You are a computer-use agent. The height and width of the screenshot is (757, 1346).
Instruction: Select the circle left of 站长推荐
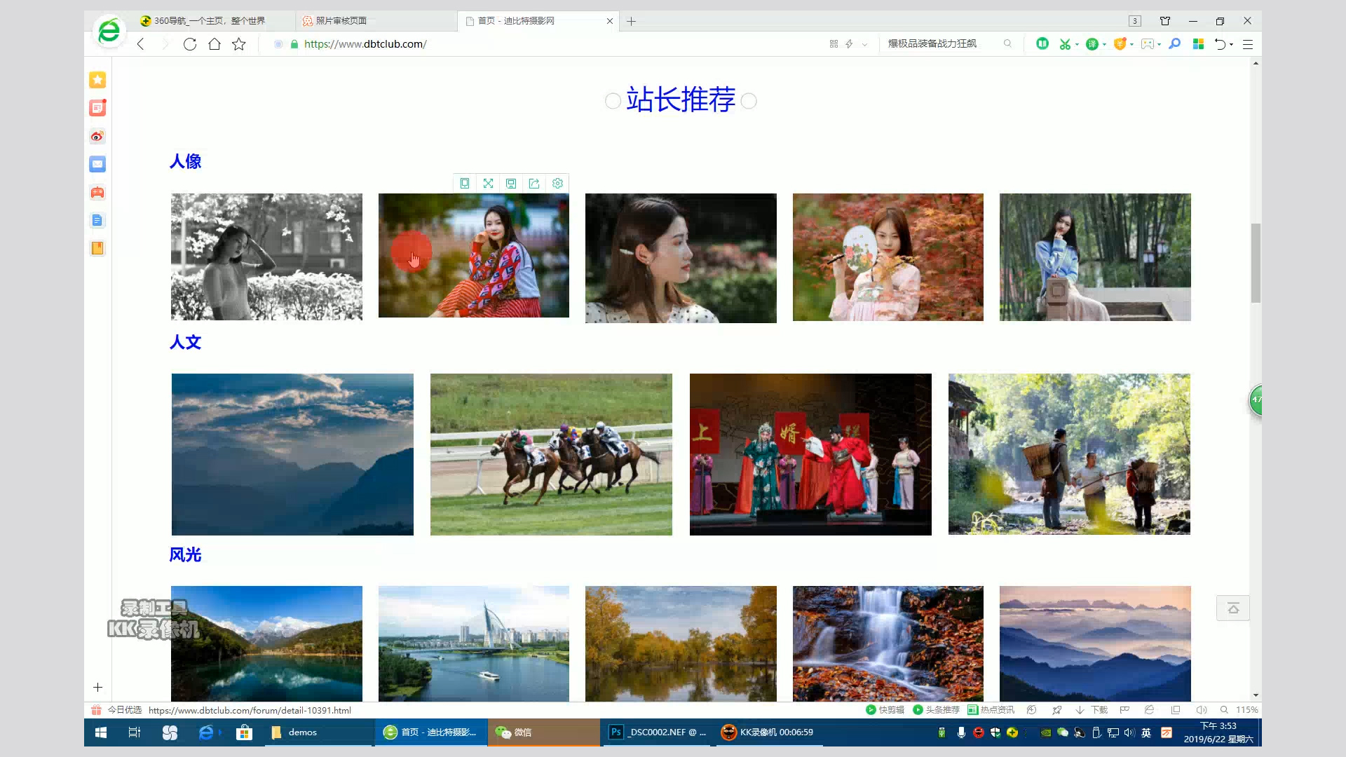[613, 101]
